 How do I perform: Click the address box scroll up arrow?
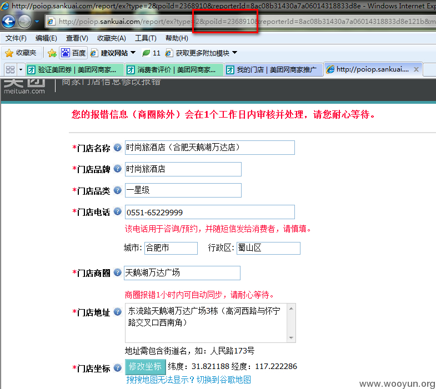click(x=291, y=309)
